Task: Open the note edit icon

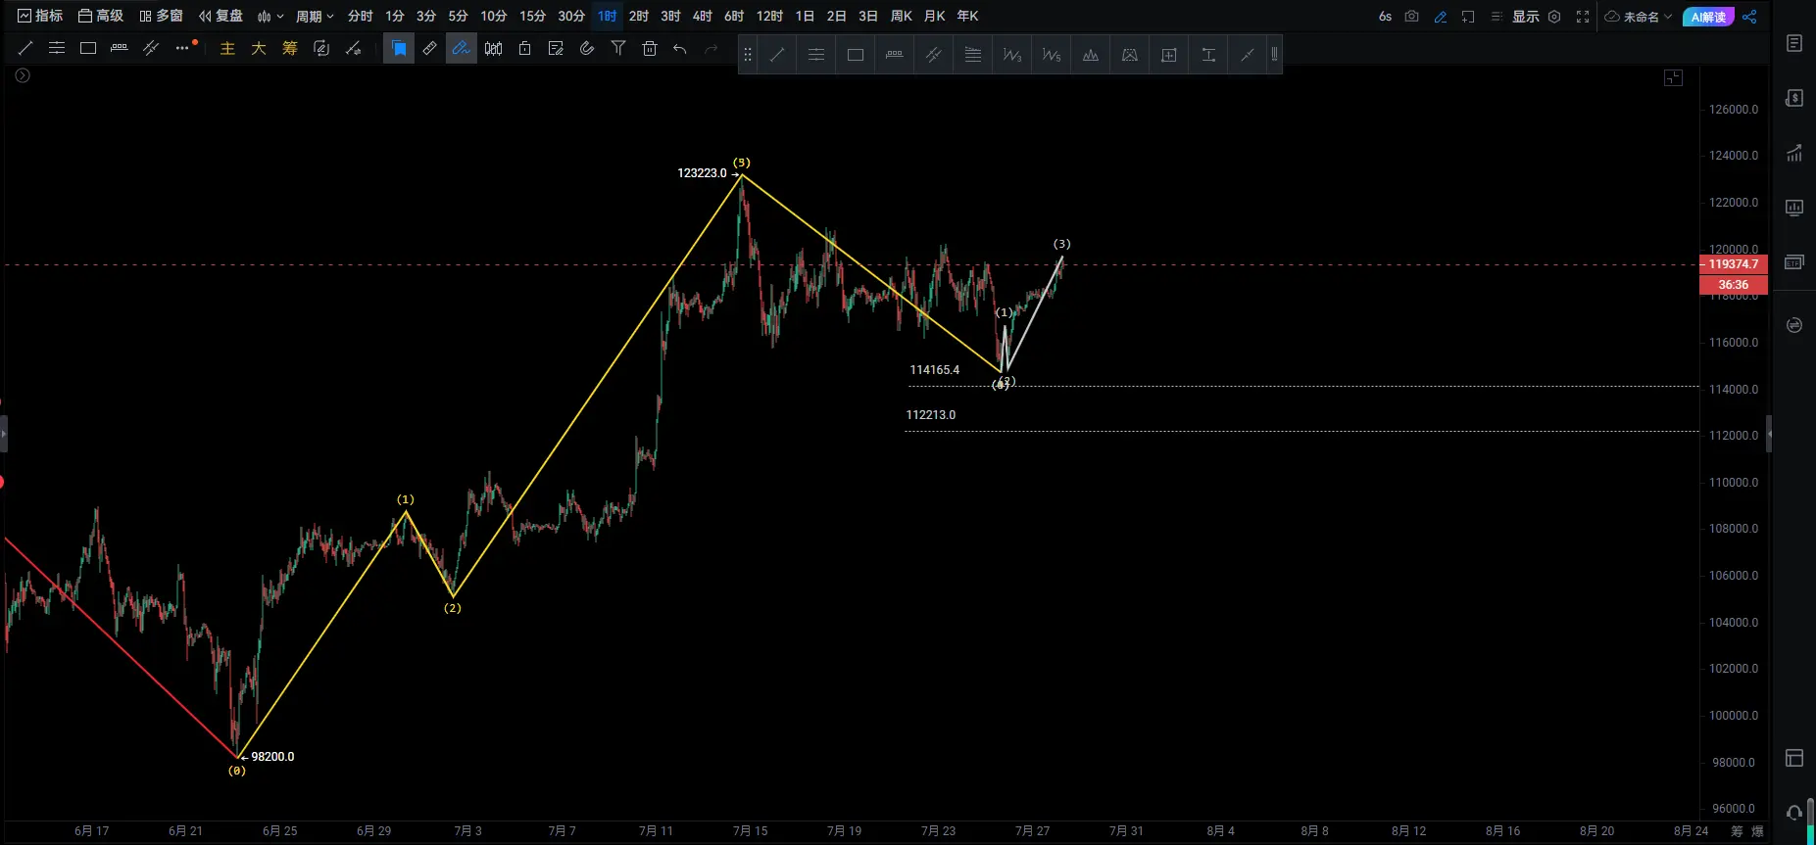Action: (556, 48)
